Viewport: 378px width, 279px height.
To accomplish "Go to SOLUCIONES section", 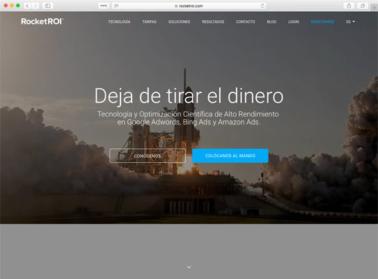I will [x=179, y=22].
